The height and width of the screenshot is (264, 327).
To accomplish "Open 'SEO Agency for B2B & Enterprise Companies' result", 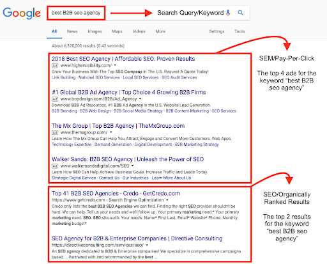I will pos(137,238).
